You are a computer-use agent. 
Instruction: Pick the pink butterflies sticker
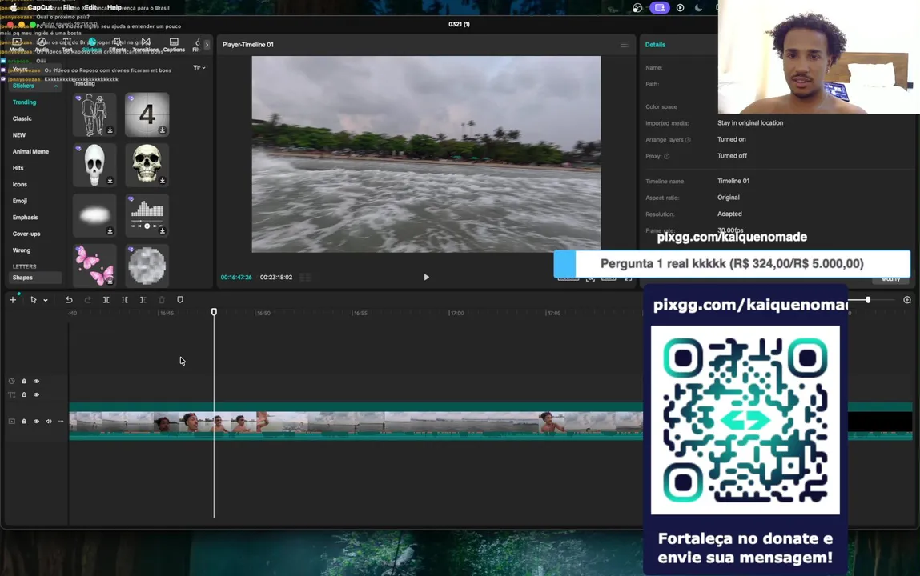[x=94, y=266]
